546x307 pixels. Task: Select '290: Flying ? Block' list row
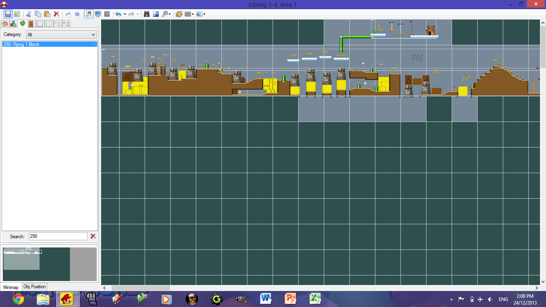click(50, 44)
